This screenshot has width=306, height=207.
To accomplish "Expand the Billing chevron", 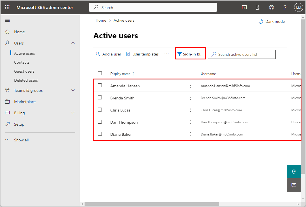I will 73,113.
